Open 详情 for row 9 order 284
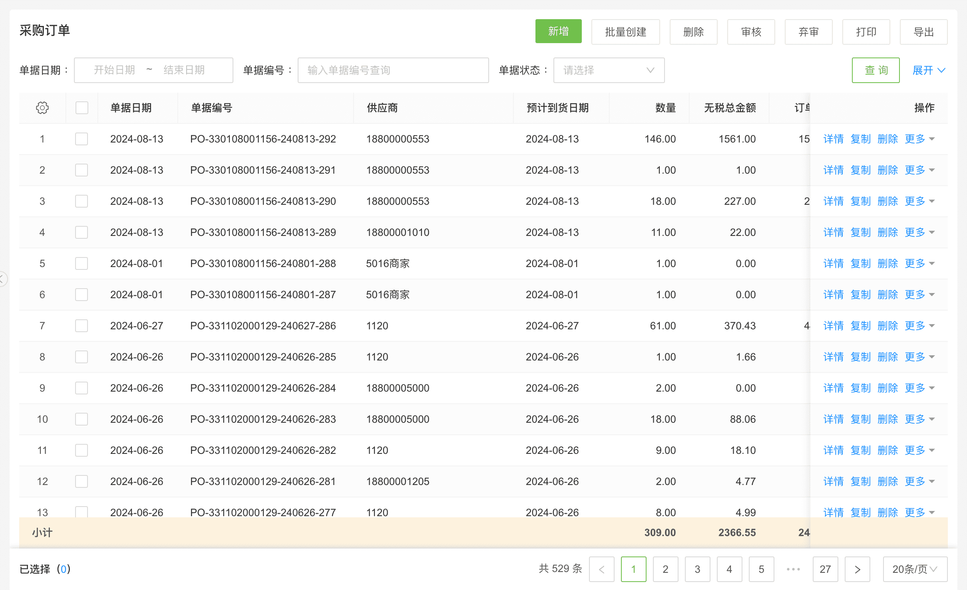The width and height of the screenshot is (967, 590). tap(834, 388)
